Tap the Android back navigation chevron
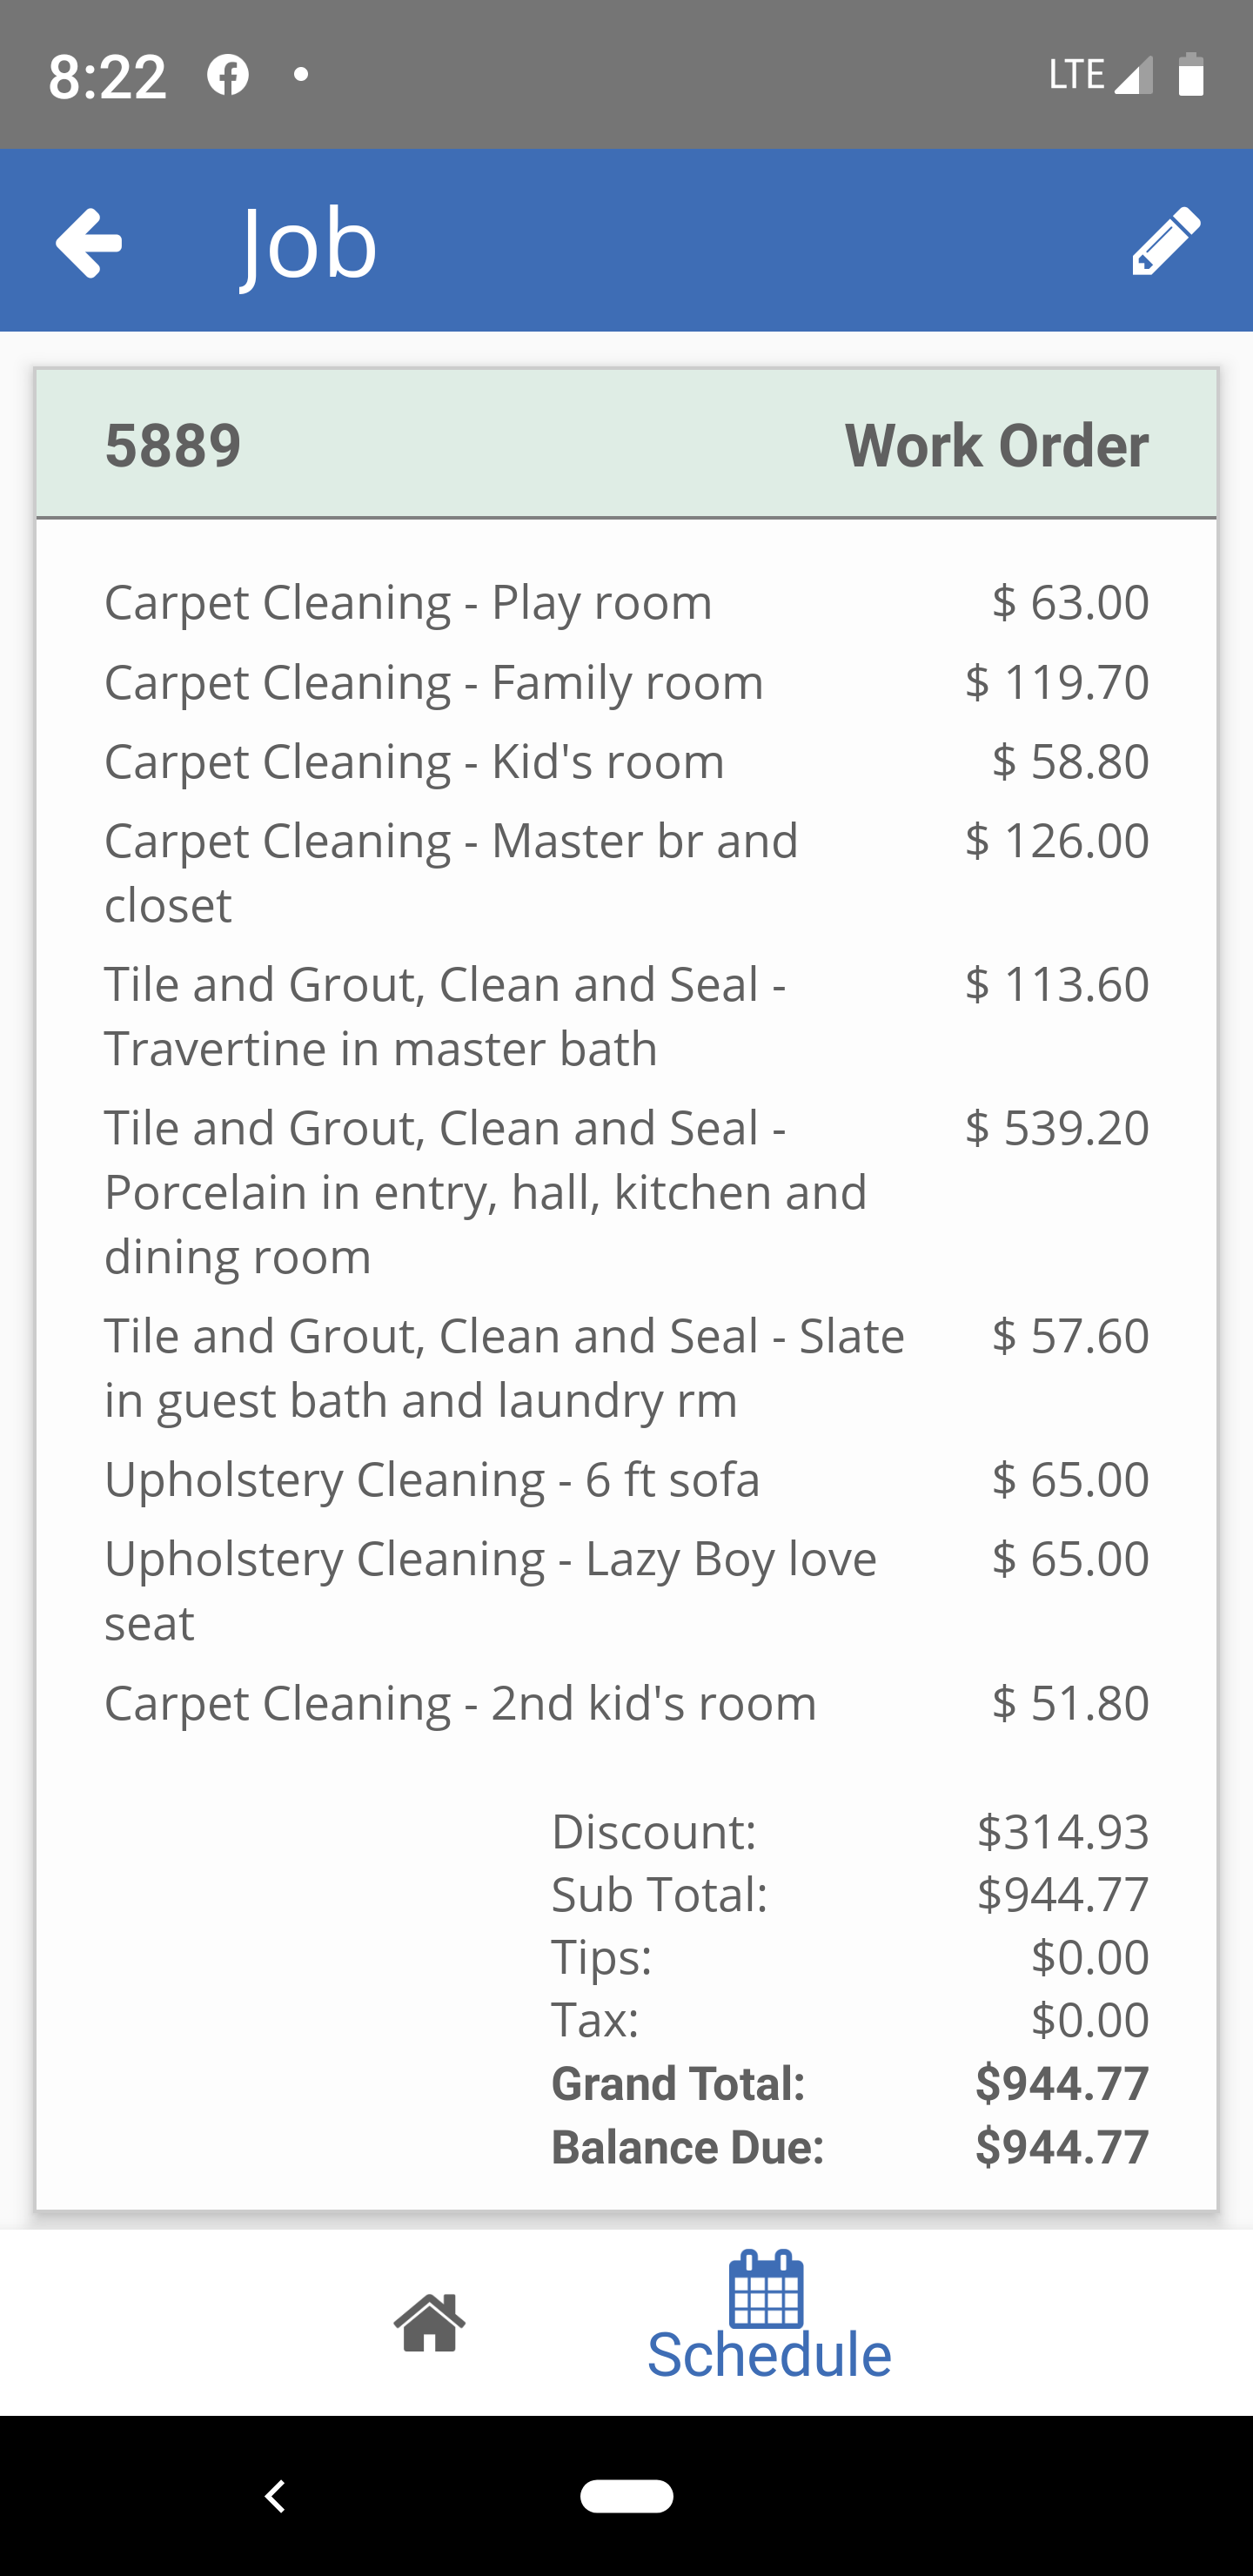This screenshot has width=1253, height=2576. click(x=275, y=2496)
